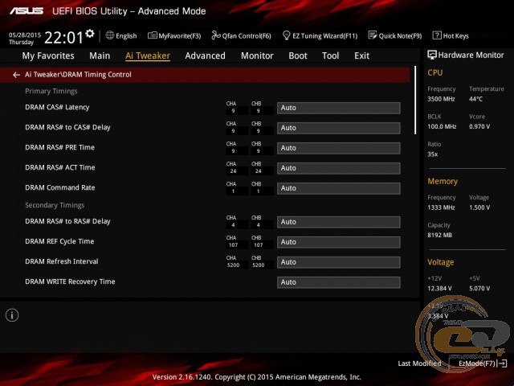514x386 pixels.
Task: Go to the Monitor tab
Action: coord(257,55)
